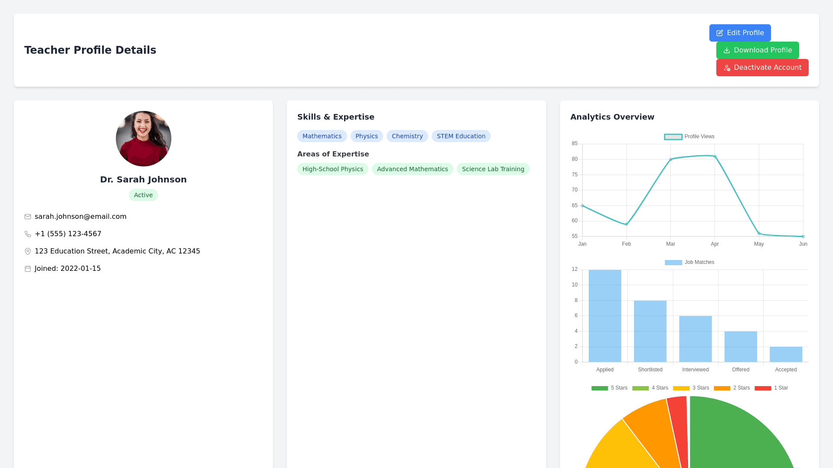This screenshot has height=468, width=833.
Task: Click the user-remove icon on Deactivate Account
Action: tap(727, 68)
